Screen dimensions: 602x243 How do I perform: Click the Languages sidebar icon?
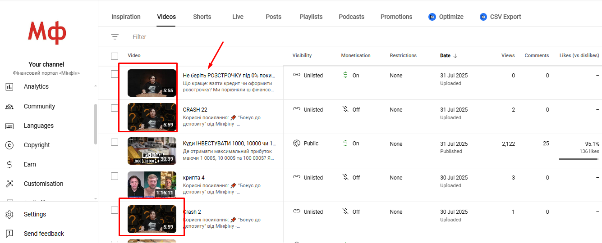[9, 126]
